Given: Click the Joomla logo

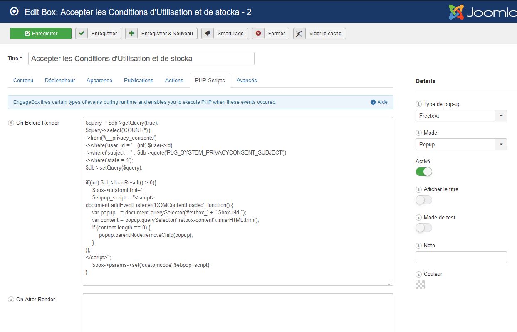Looking at the screenshot, I should pos(482,12).
